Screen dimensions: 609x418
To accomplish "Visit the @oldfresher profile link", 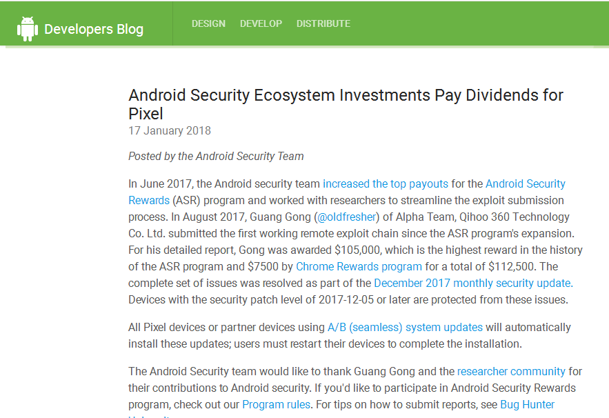I will (x=346, y=217).
